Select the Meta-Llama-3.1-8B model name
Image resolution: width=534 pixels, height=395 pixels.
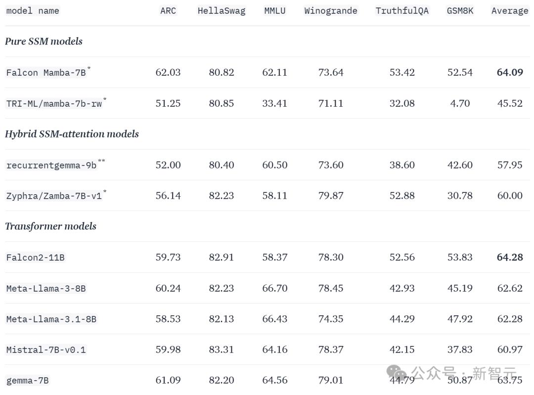(51, 319)
